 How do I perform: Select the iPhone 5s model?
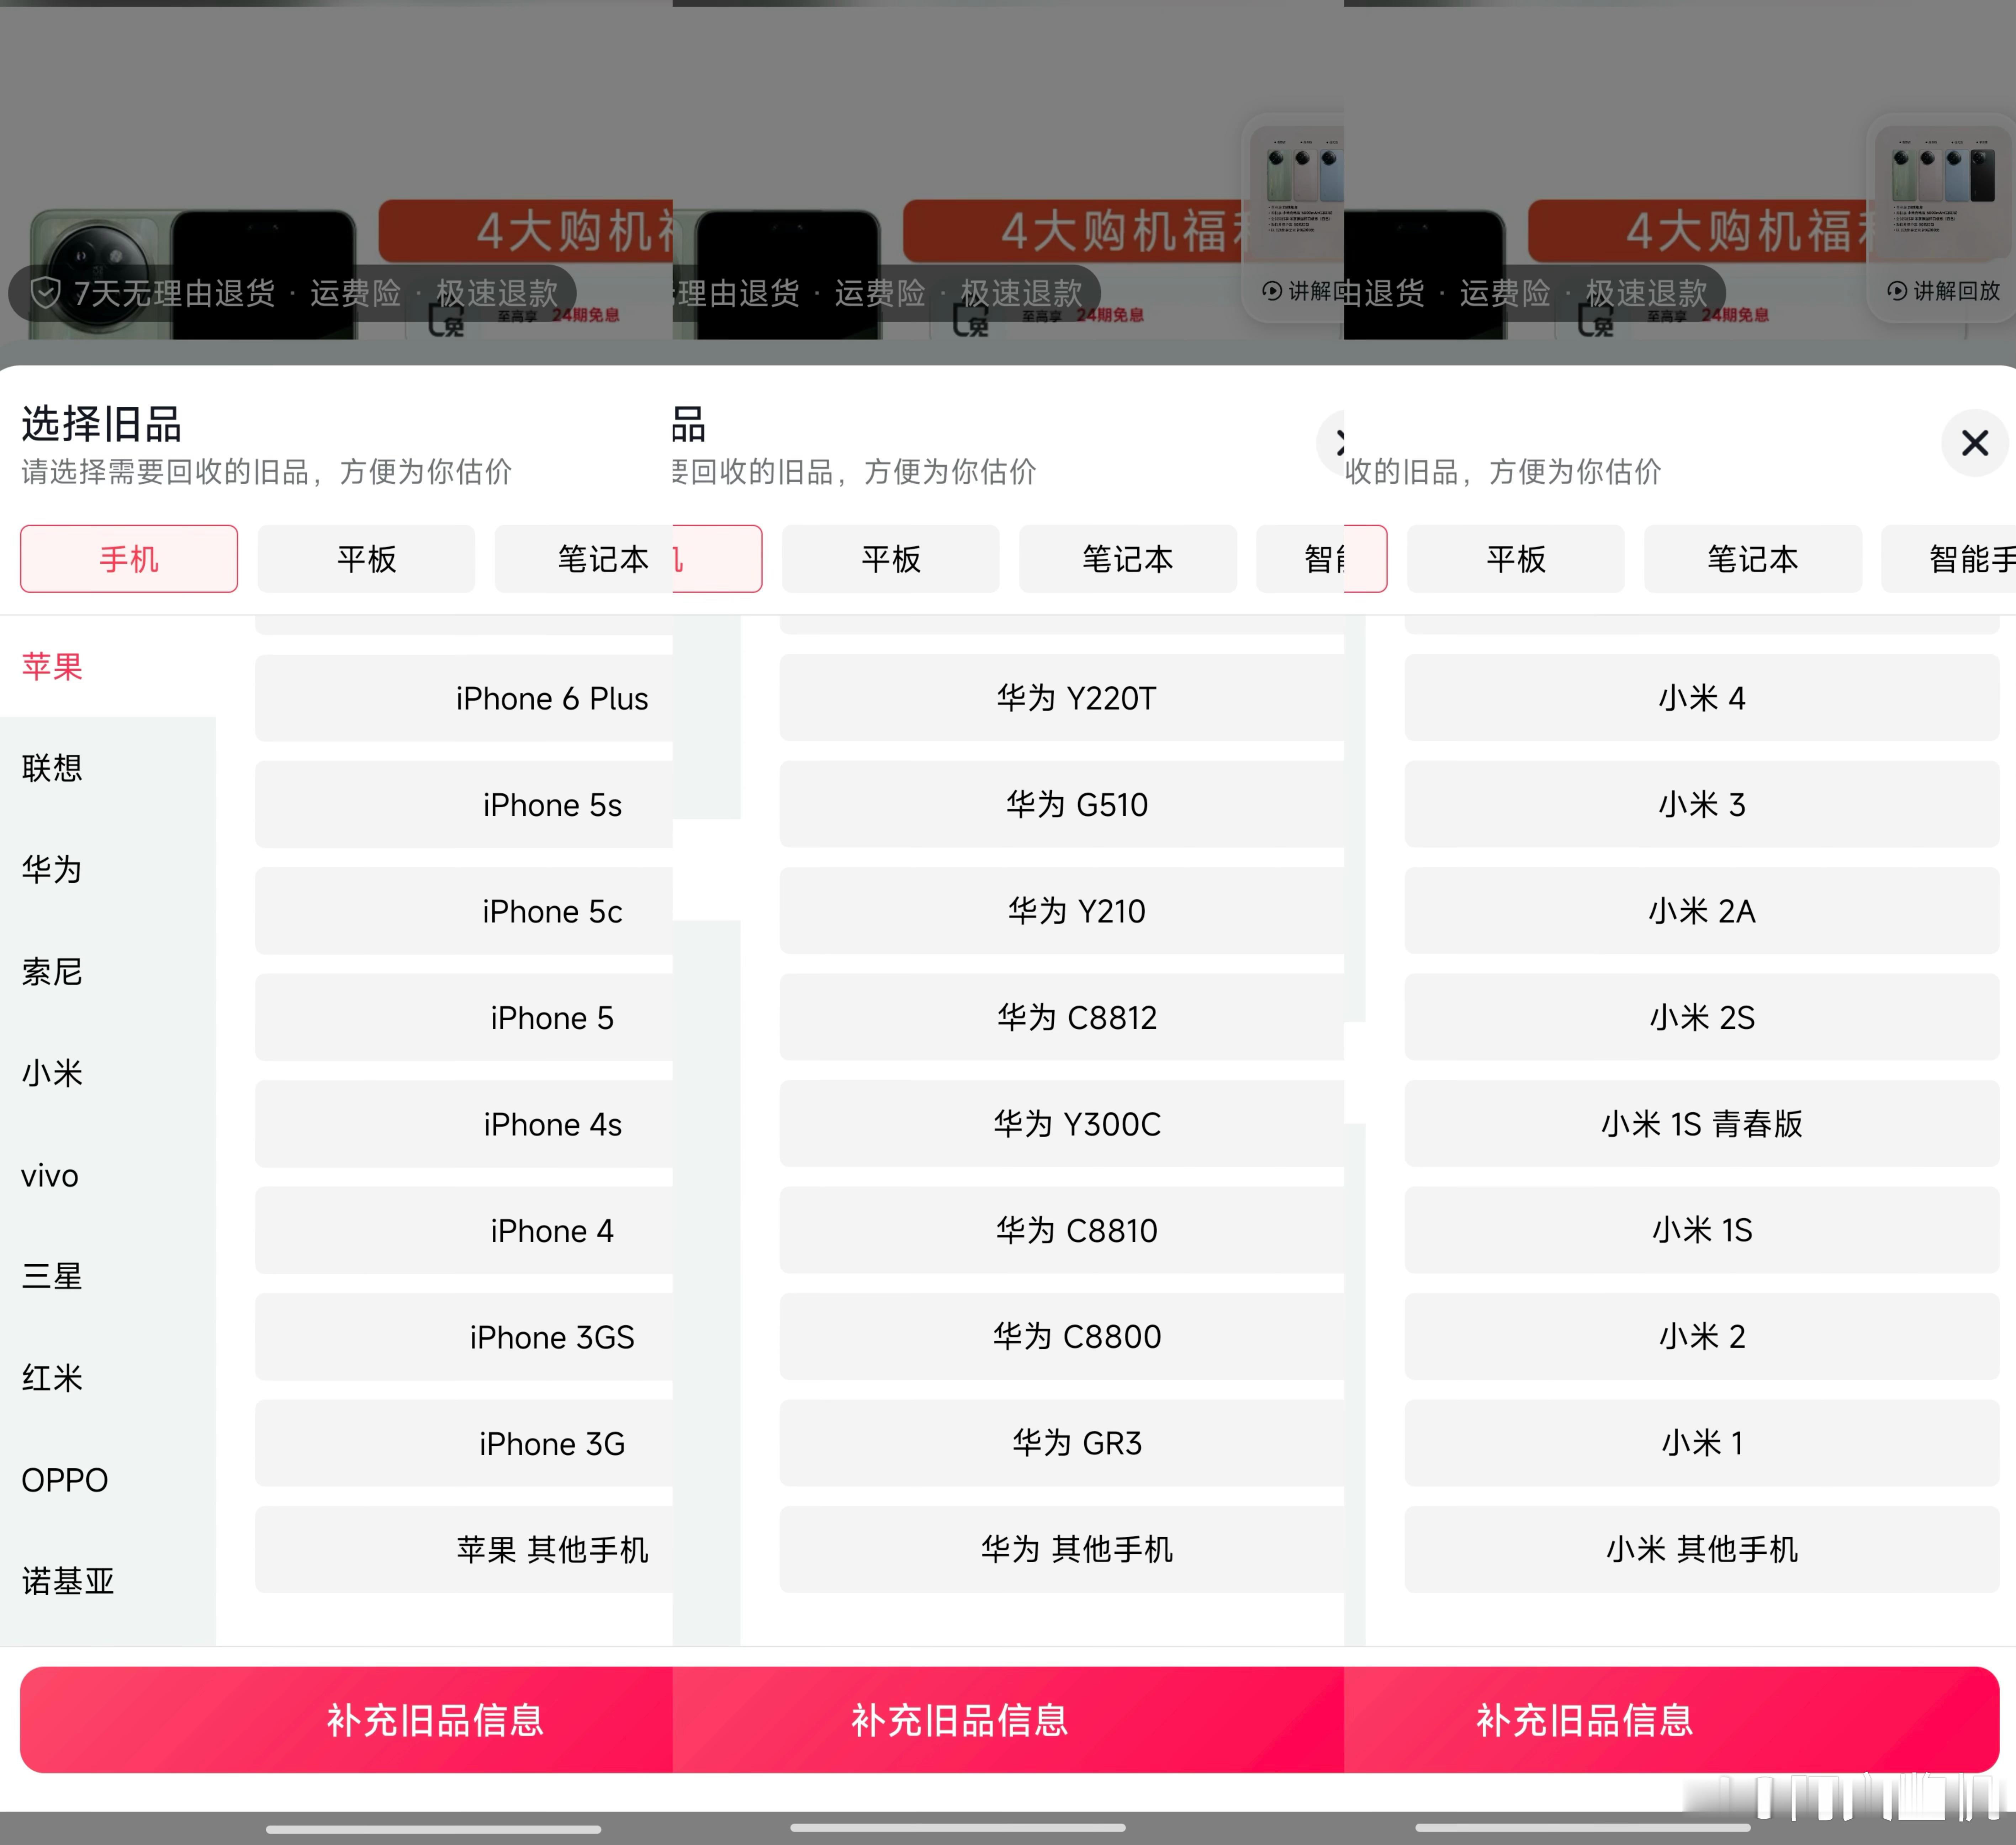click(x=464, y=804)
